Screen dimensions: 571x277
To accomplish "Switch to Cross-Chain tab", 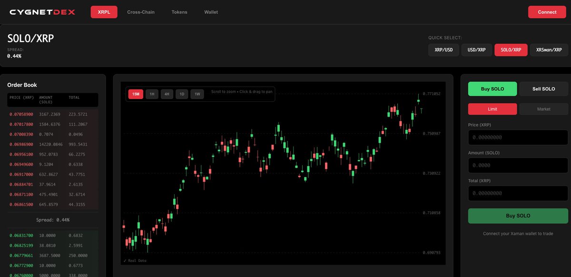I will [x=141, y=12].
